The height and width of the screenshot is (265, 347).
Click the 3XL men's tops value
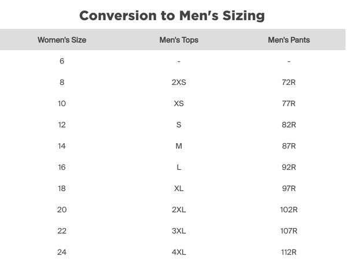(179, 231)
